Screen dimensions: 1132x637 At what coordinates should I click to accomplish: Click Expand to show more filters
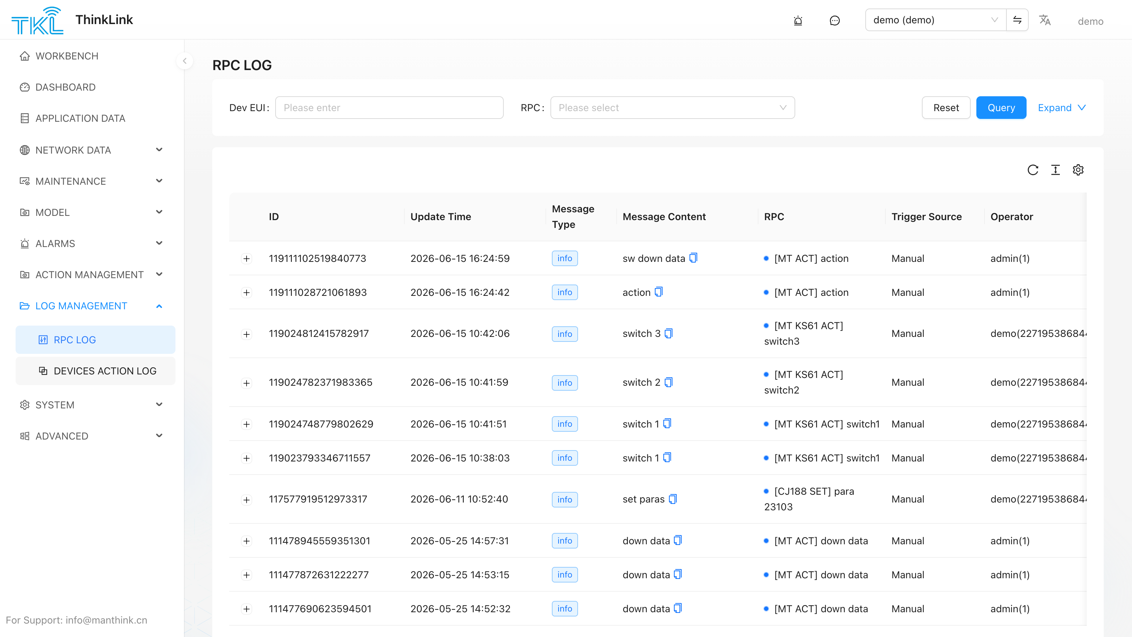point(1062,108)
